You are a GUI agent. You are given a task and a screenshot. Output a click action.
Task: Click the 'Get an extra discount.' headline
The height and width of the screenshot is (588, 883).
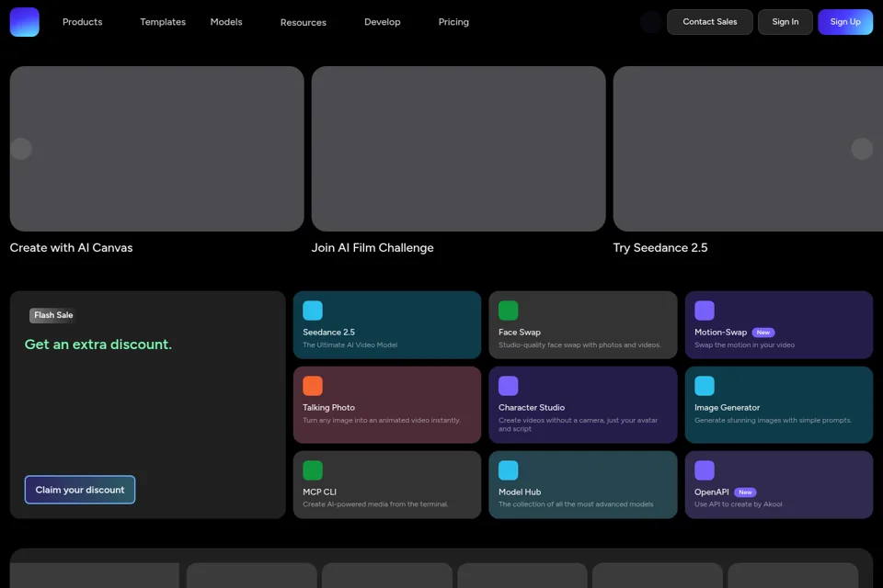(x=98, y=345)
